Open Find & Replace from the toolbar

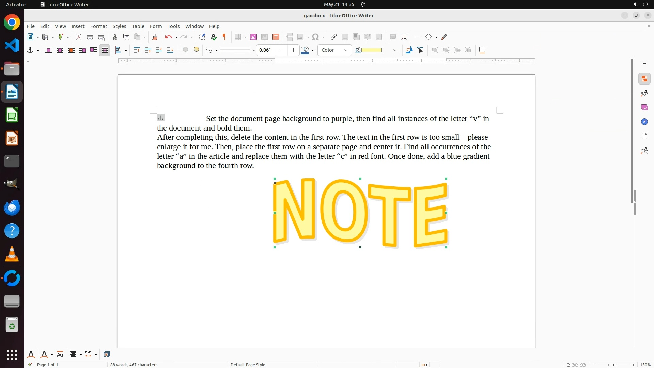[202, 37]
